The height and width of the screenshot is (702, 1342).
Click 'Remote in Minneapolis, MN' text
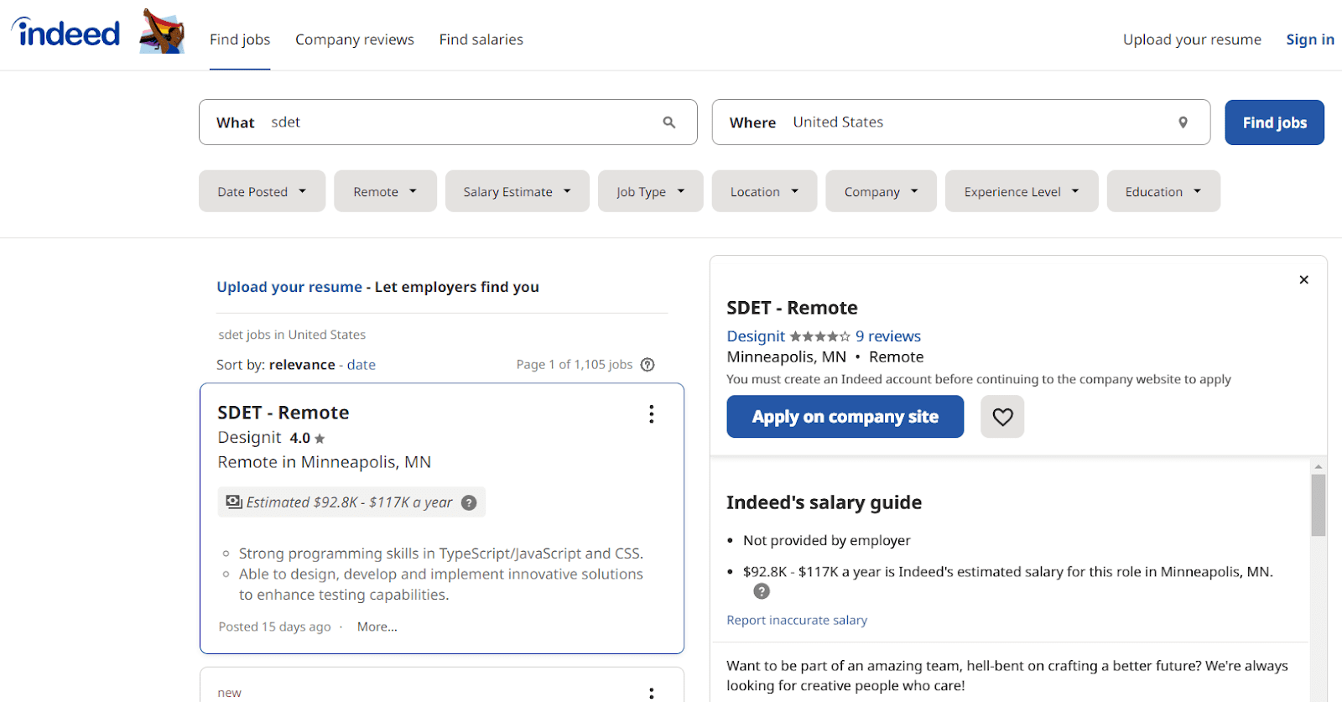tap(325, 462)
